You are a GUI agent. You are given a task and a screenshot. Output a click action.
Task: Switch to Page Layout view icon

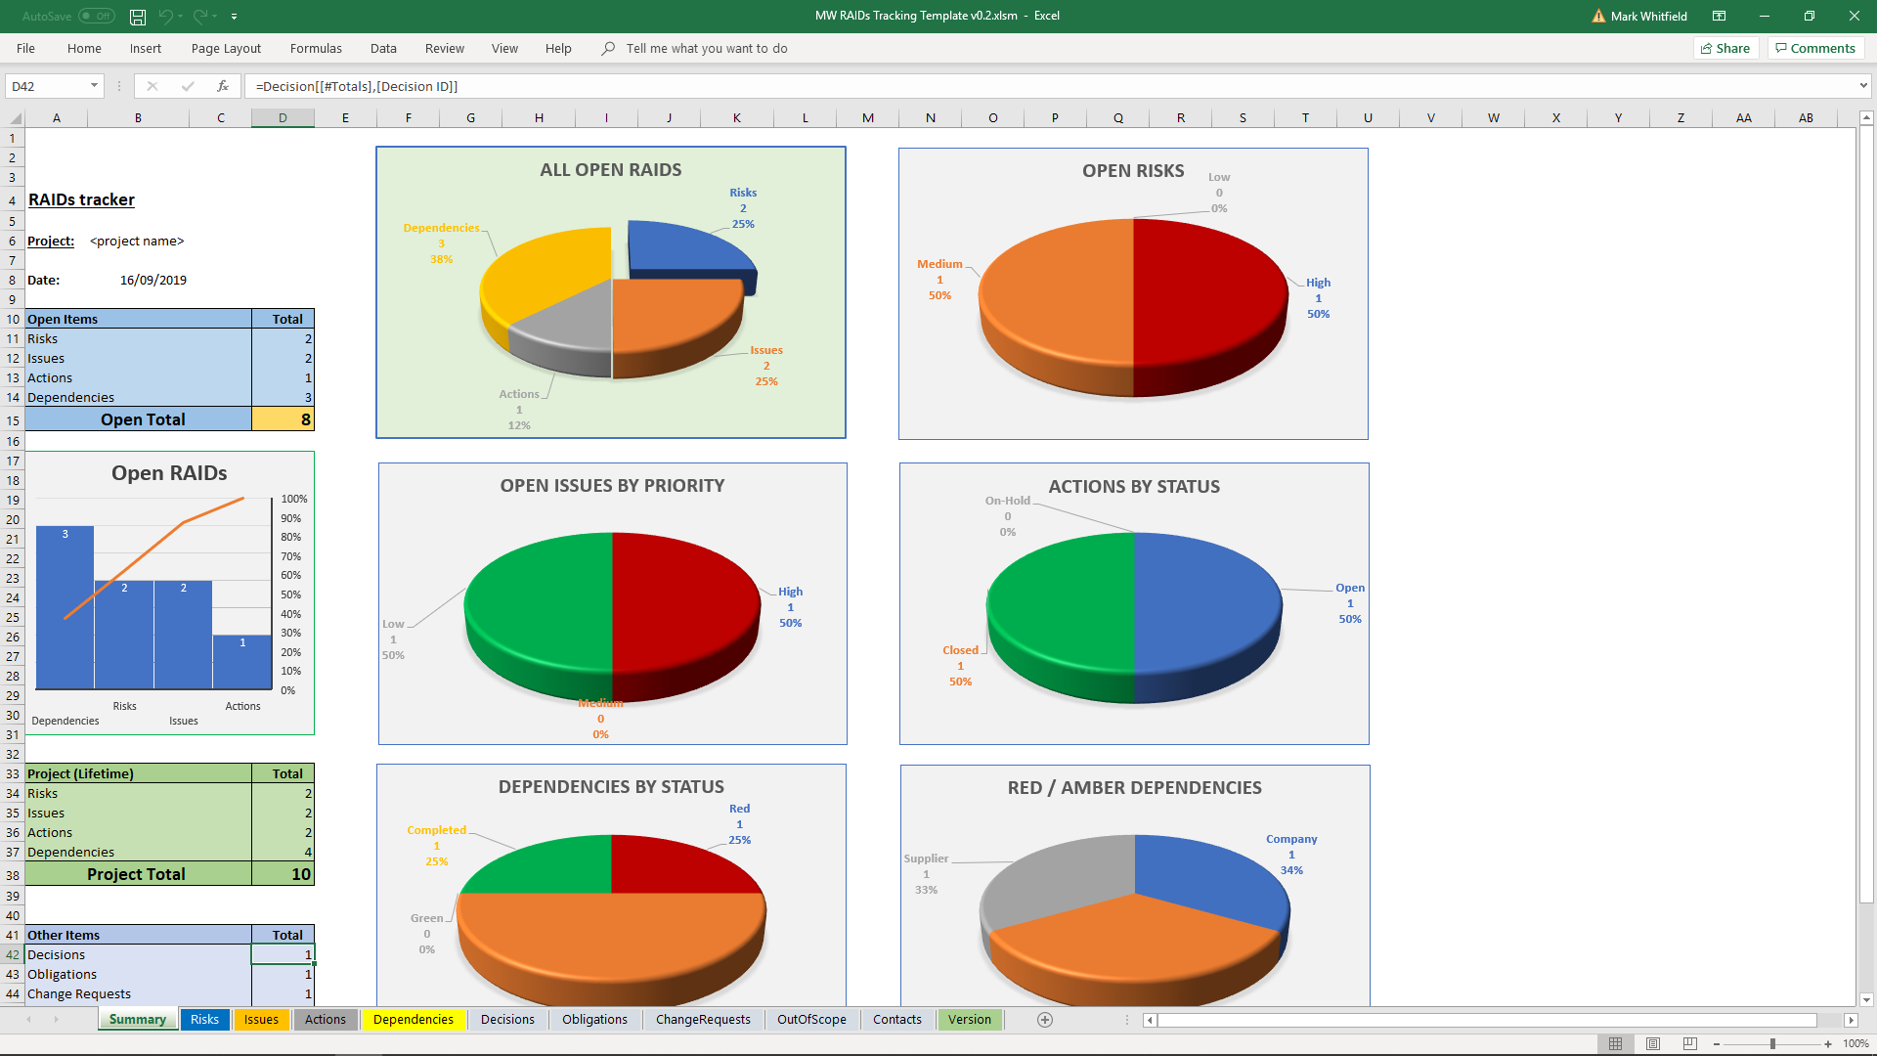pos(1653,1043)
